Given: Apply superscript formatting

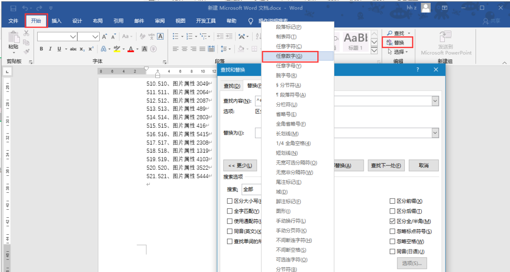Looking at the screenshot, I should [91, 49].
